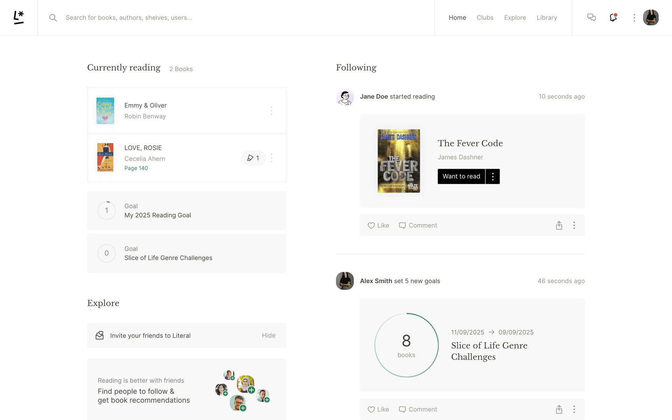The height and width of the screenshot is (420, 672).
Task: Comment on Alex Smith's post
Action: [x=418, y=409]
